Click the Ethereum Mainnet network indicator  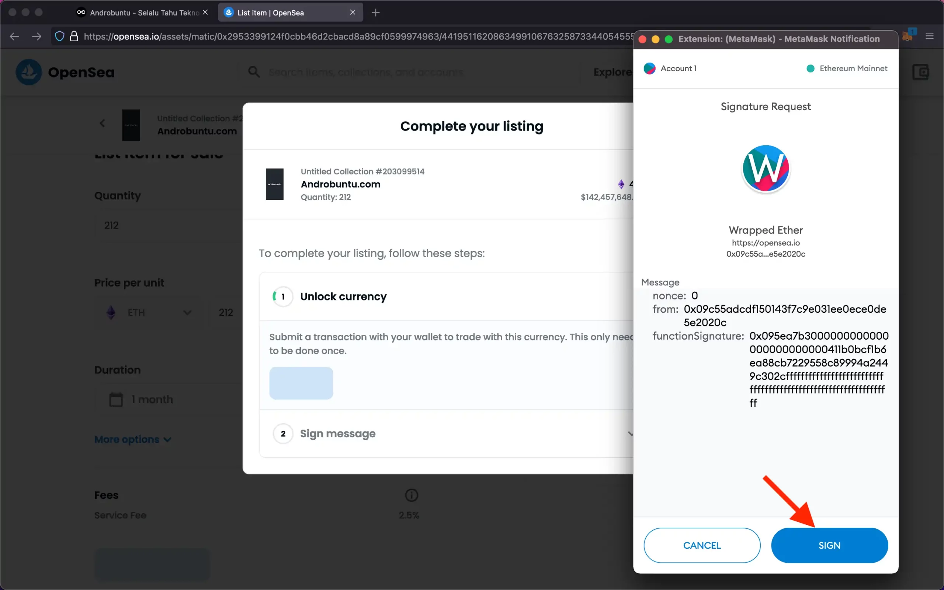847,69
